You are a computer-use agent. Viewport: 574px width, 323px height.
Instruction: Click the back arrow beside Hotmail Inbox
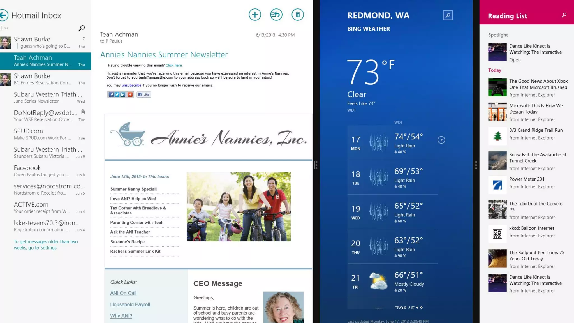pyautogui.click(x=4, y=15)
